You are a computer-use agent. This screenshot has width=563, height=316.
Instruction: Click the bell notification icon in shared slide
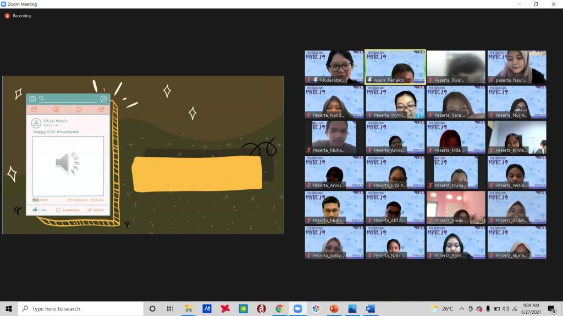tap(79, 109)
